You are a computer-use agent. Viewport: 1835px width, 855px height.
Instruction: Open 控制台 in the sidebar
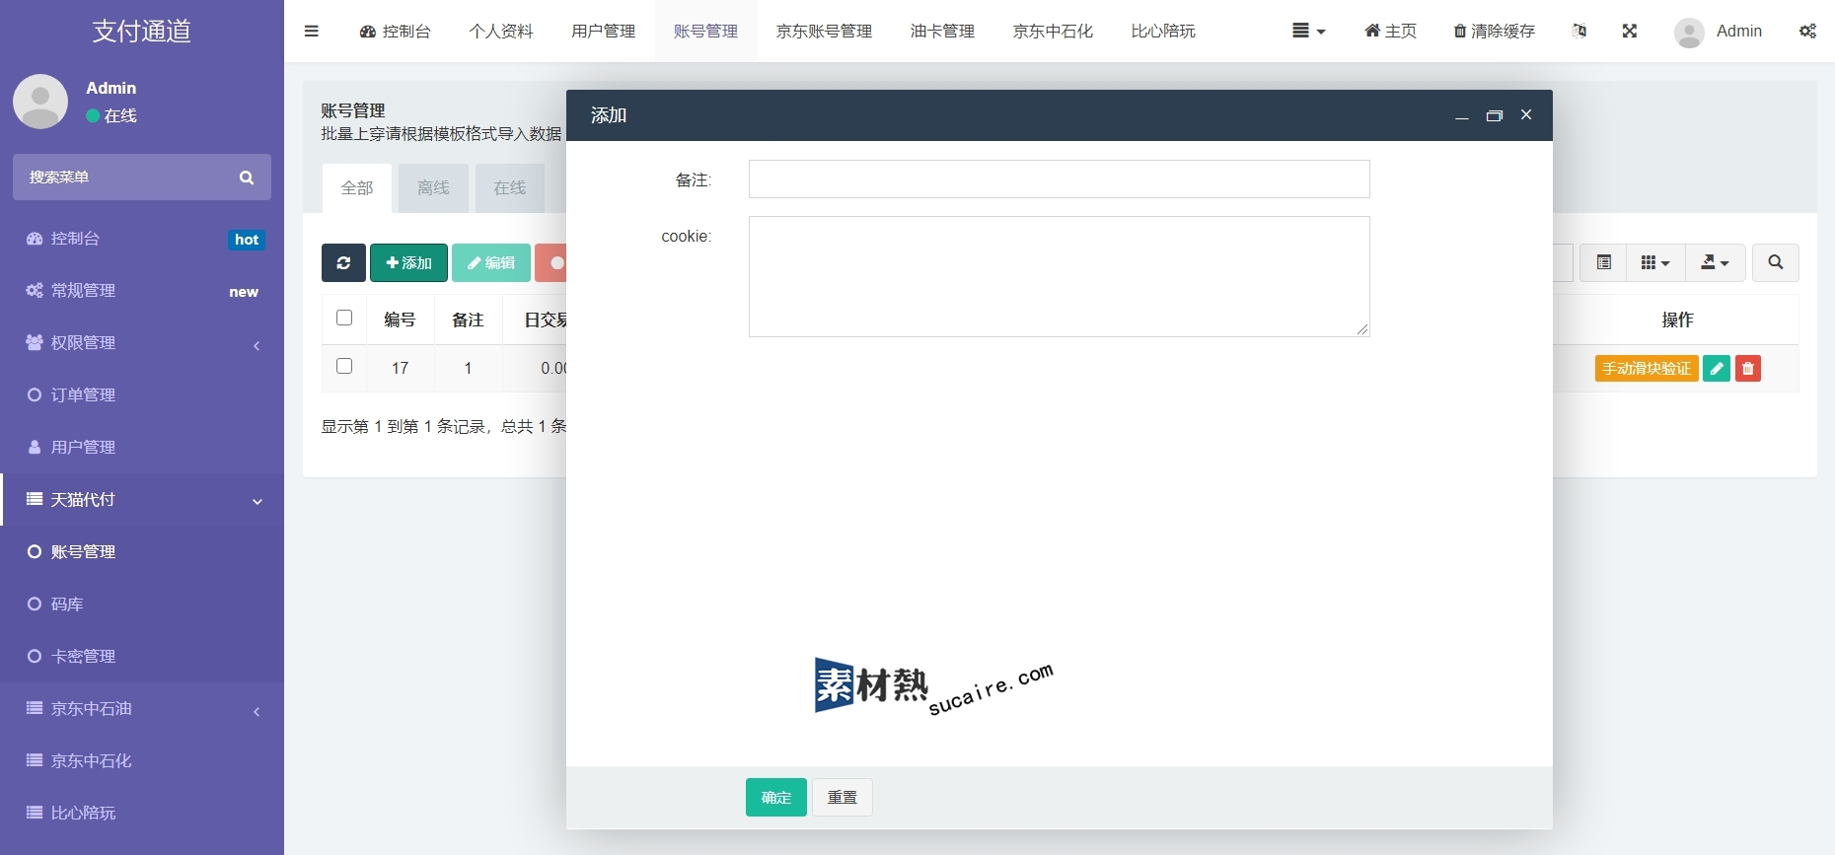142,239
